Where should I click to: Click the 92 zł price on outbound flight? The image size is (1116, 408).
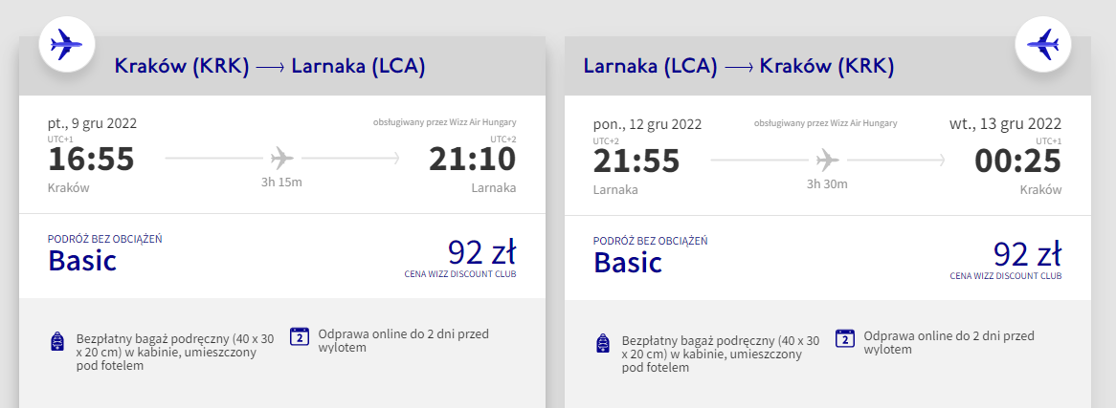click(481, 253)
